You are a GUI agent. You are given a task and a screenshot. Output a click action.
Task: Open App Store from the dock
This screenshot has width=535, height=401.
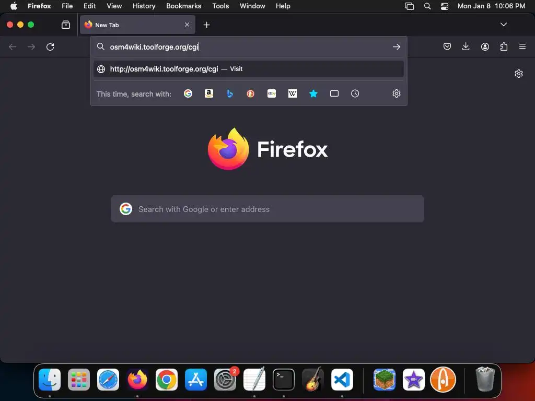tap(196, 380)
